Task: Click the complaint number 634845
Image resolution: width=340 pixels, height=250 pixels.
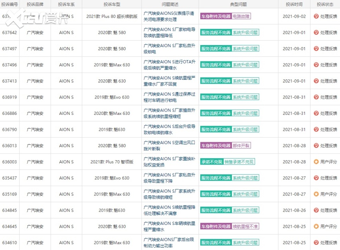Action: pyautogui.click(x=10, y=211)
